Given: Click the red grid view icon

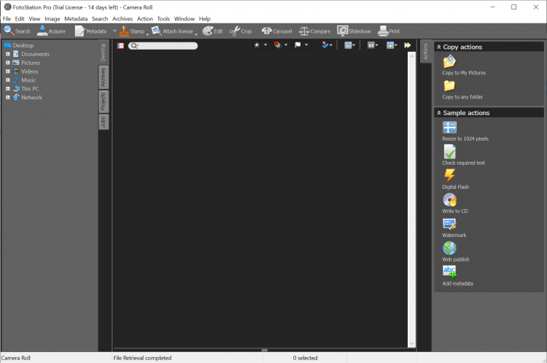Looking at the screenshot, I should pos(120,45).
